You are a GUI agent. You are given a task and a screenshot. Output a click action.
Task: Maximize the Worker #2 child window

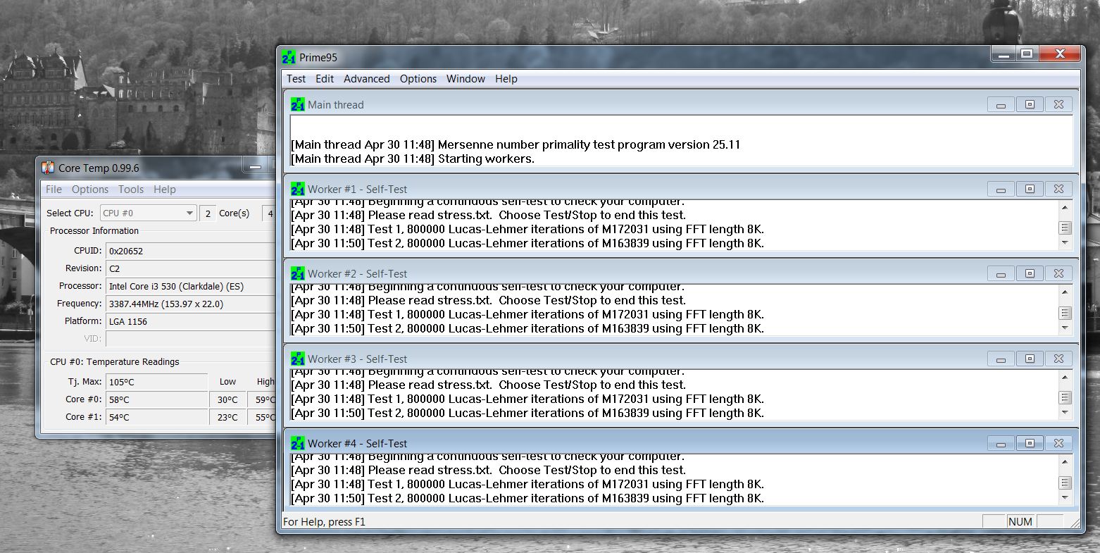click(x=1030, y=273)
